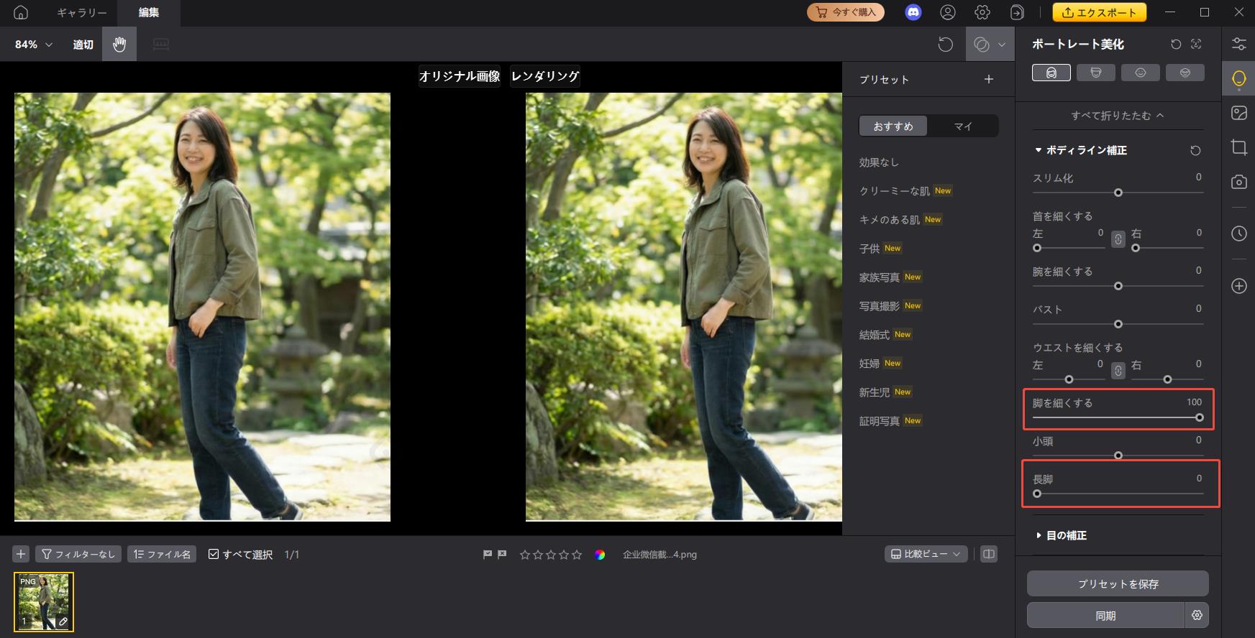Click the second flag icon
The height and width of the screenshot is (638, 1255).
[502, 555]
